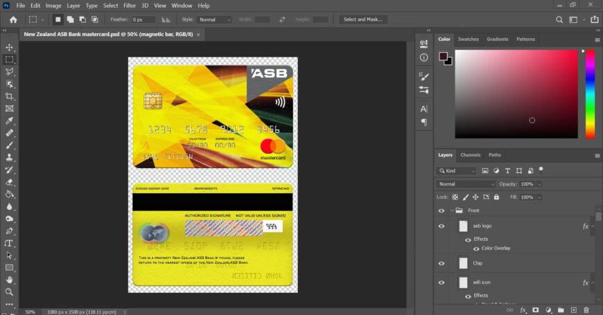Select the Paint Bucket tool
Viewport: 603px width, 315px height.
coord(9,195)
